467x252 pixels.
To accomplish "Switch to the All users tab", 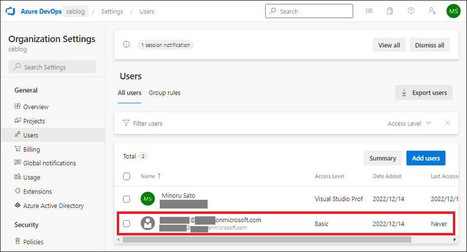I will coord(129,93).
